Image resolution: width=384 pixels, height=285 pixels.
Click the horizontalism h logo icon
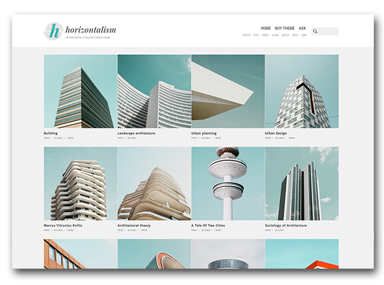[54, 31]
